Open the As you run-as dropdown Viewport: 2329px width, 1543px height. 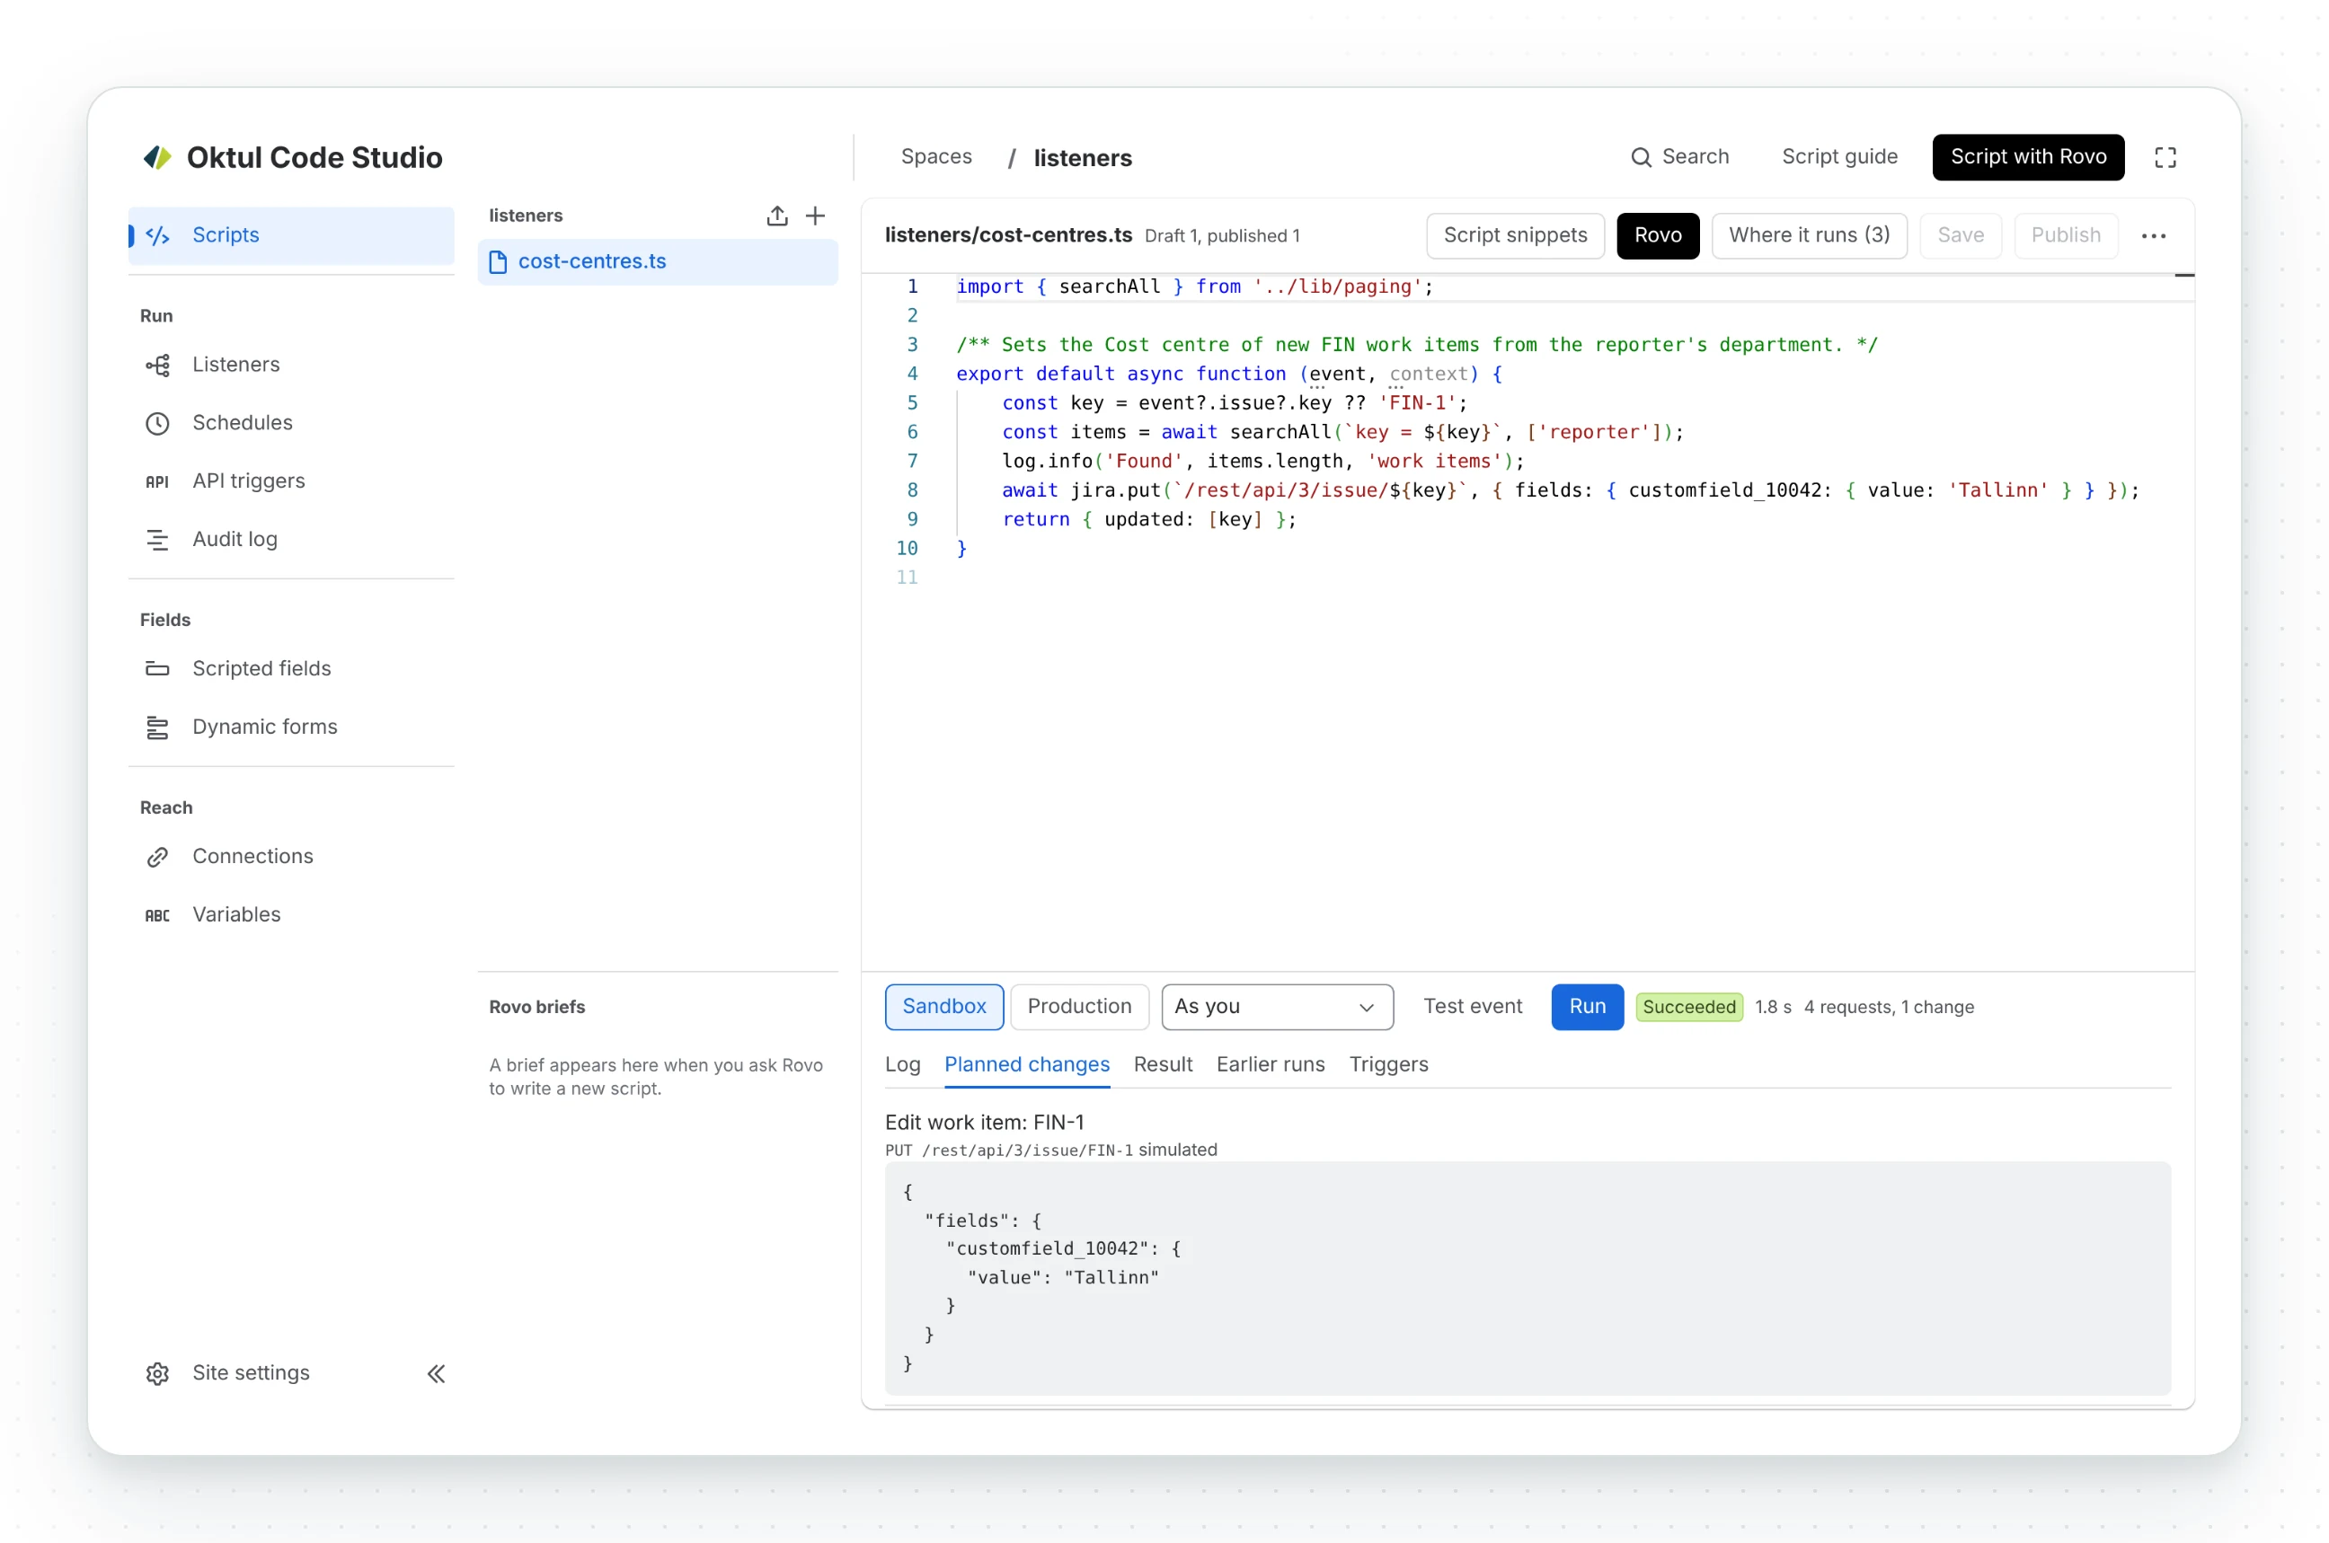pos(1278,1007)
